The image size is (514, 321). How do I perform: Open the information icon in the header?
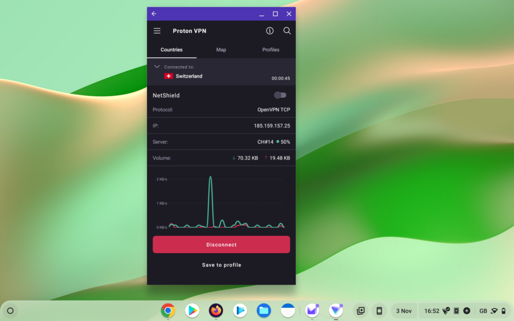pyautogui.click(x=270, y=31)
